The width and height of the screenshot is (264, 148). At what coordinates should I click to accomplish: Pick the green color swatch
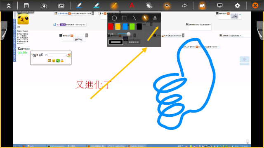[x=132, y=26]
